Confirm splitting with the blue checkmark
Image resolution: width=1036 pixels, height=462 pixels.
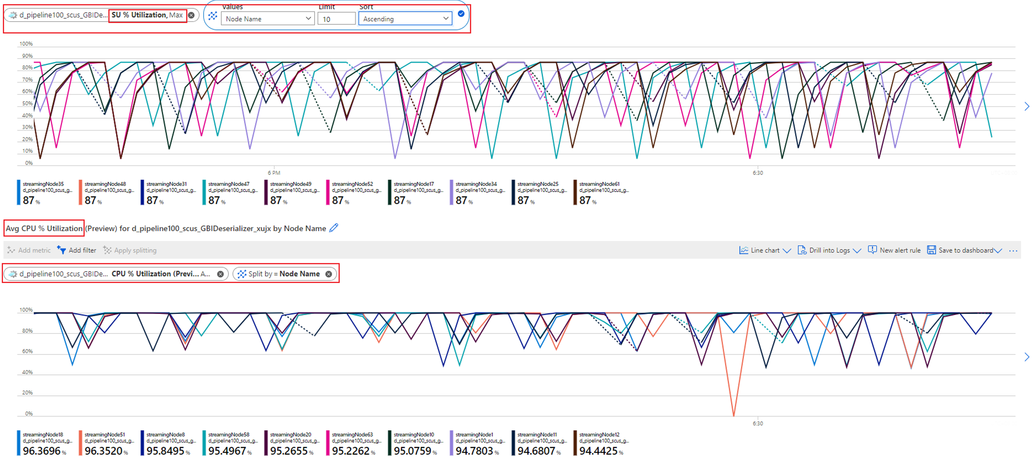[461, 14]
